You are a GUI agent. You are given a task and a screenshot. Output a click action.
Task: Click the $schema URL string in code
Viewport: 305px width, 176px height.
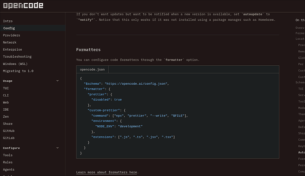[136, 84]
